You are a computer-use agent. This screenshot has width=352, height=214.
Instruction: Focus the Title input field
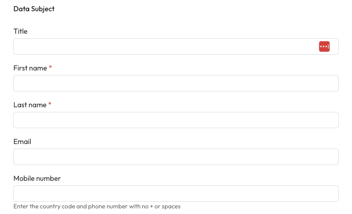164,46
